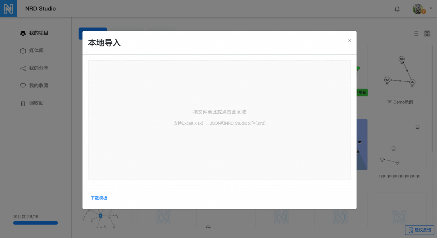Click the user avatar picture

coord(418,9)
